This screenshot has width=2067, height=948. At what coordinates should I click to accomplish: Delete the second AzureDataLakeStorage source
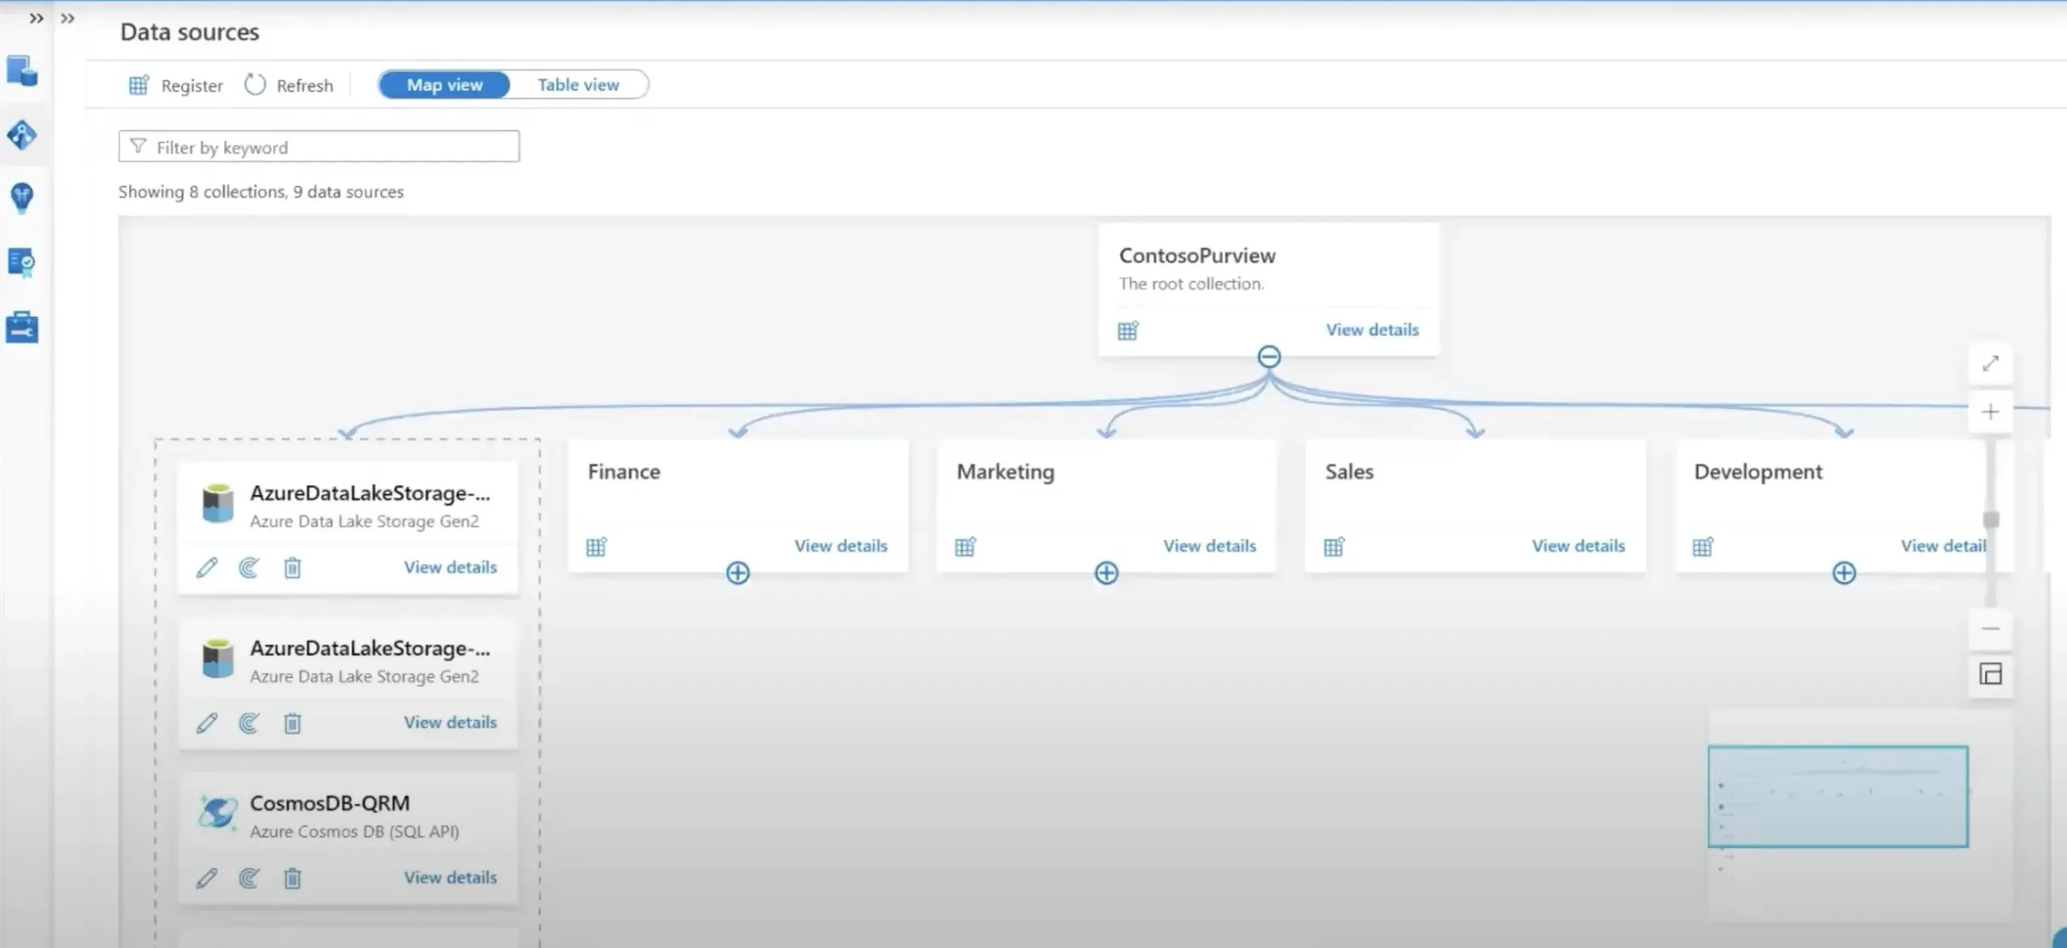(292, 723)
